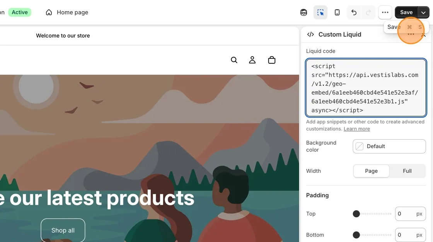Focus the Liquid code text area
433x242 pixels.
point(366,88)
